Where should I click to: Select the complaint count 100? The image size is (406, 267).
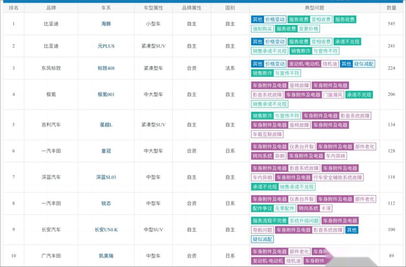click(392, 230)
